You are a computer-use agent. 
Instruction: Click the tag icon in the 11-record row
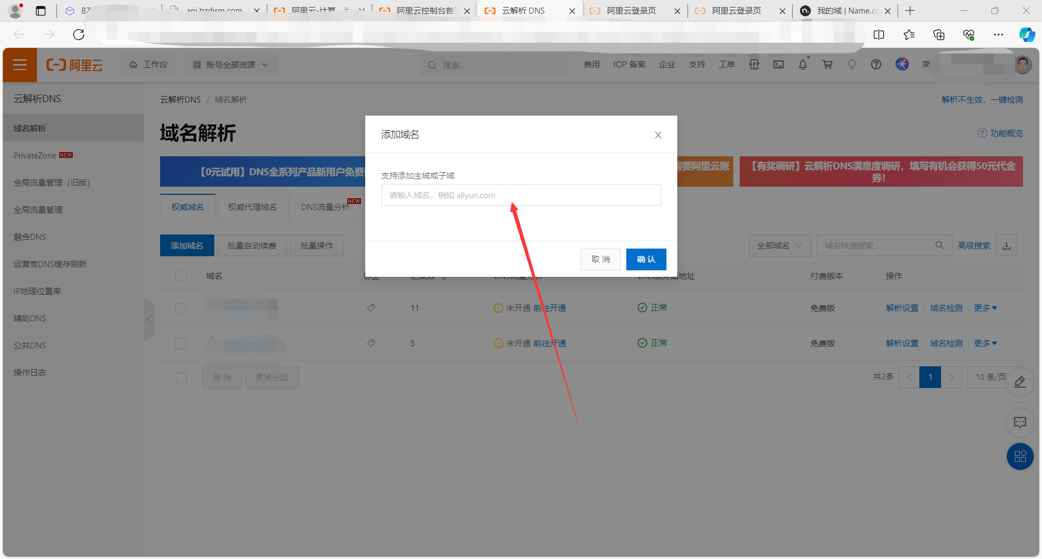(x=371, y=308)
